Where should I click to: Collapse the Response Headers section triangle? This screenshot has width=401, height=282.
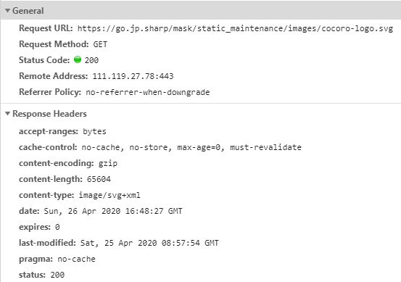point(7,114)
